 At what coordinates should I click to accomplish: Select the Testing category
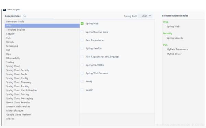[42, 62]
